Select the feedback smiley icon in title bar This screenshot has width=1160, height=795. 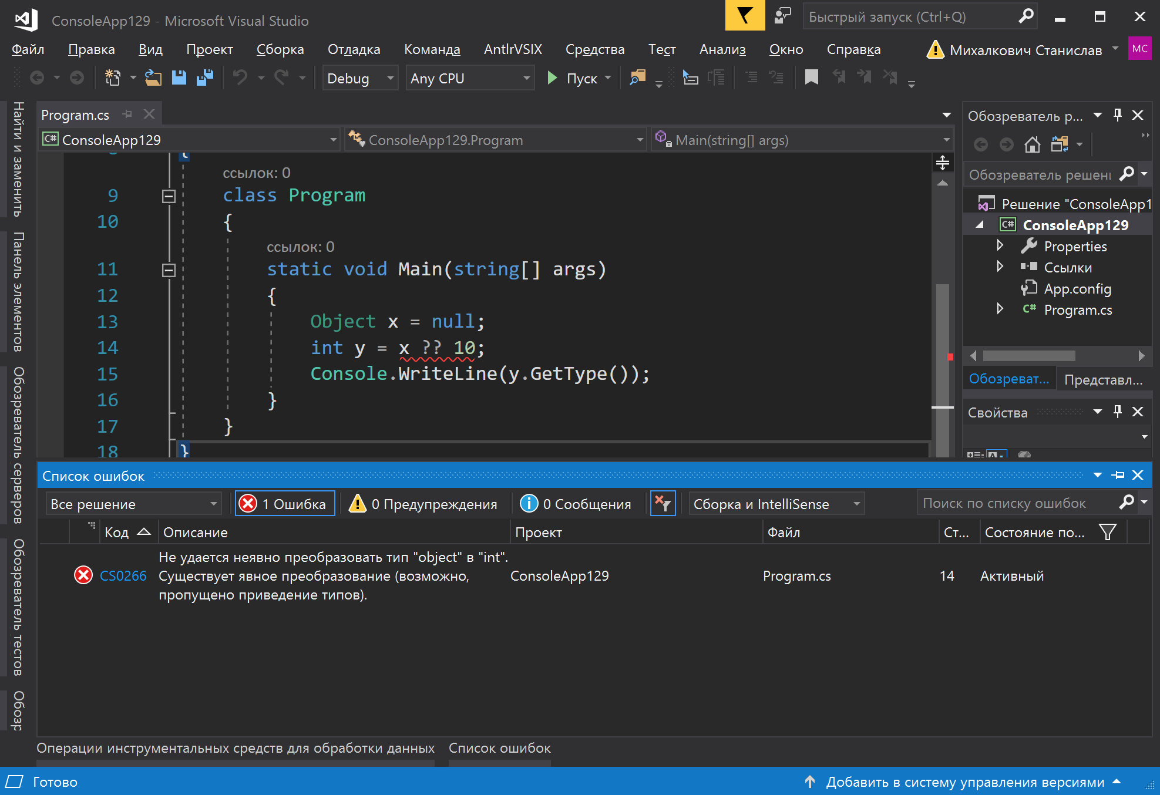click(782, 16)
